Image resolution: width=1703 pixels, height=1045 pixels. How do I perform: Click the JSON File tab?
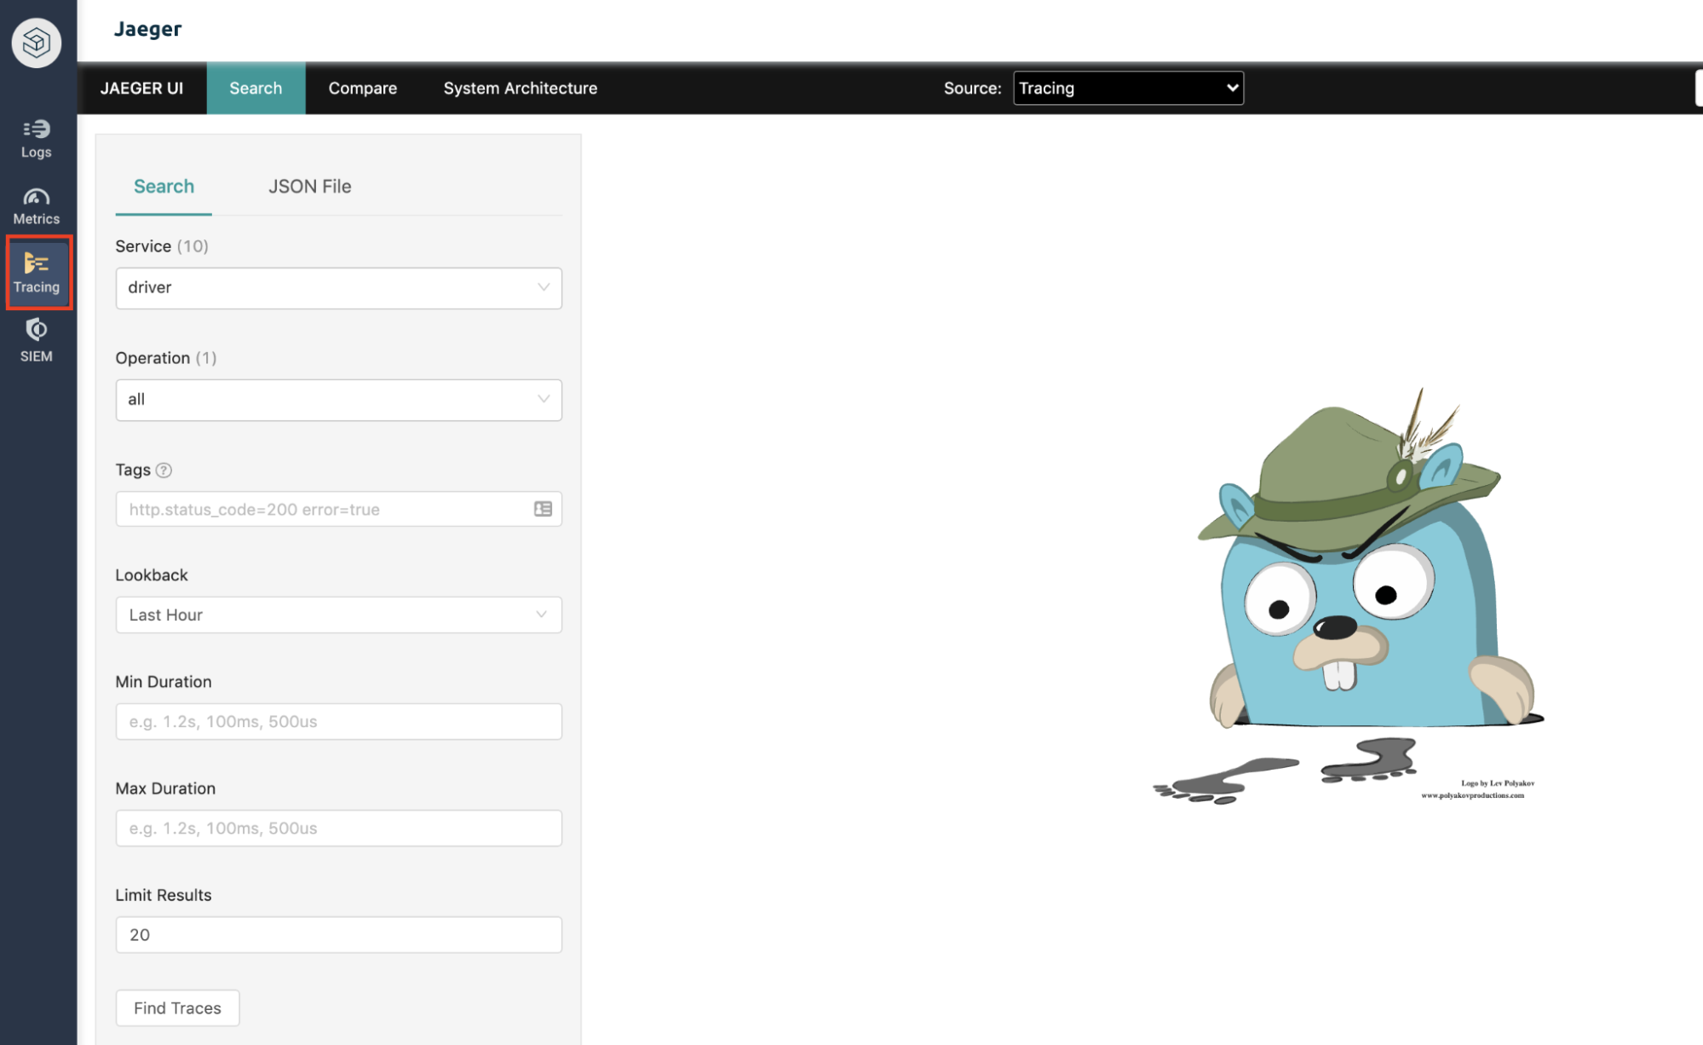tap(309, 186)
